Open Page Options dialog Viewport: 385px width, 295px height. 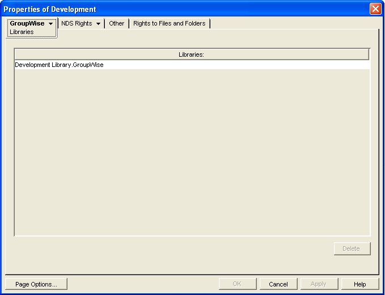(x=36, y=284)
